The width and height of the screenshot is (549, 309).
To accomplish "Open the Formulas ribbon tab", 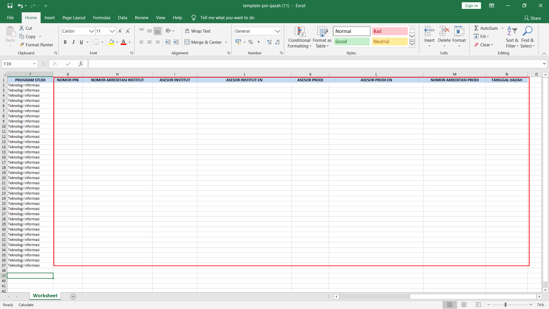I will point(102,18).
